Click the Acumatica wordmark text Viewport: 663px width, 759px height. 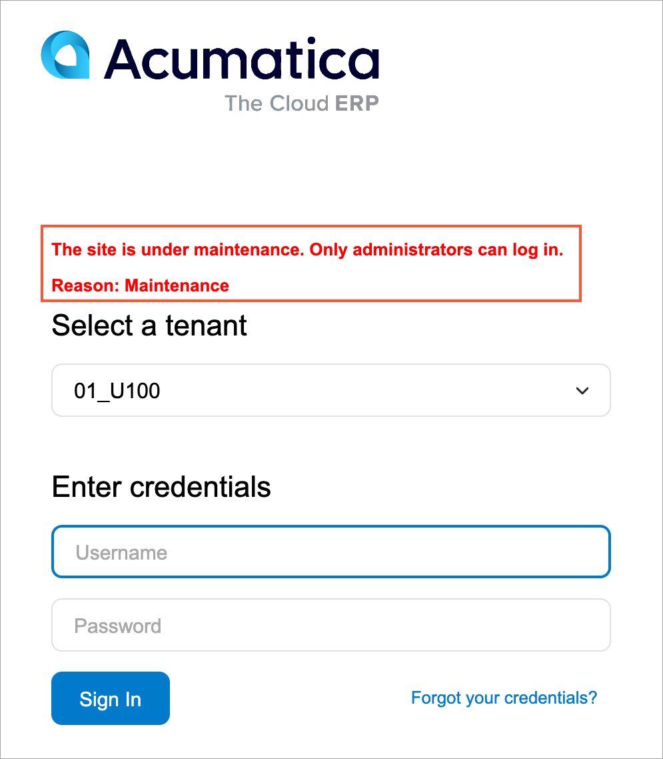242,59
